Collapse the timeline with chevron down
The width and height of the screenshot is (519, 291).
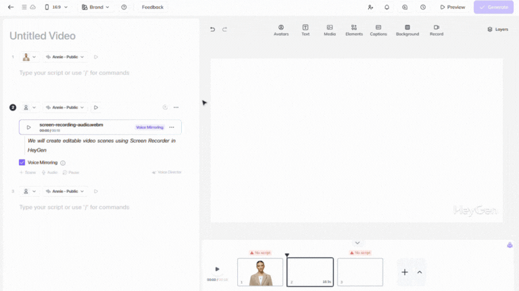[357, 243]
